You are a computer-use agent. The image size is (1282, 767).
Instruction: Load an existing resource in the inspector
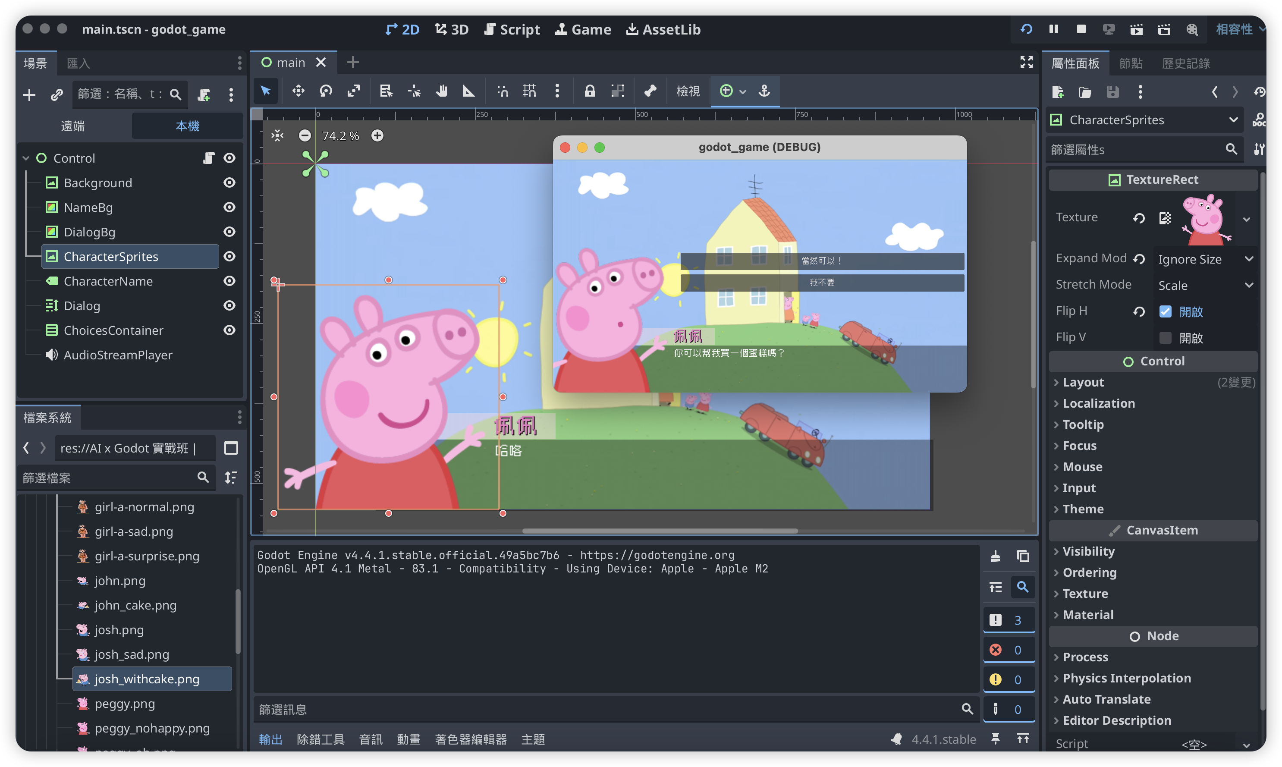1085,92
